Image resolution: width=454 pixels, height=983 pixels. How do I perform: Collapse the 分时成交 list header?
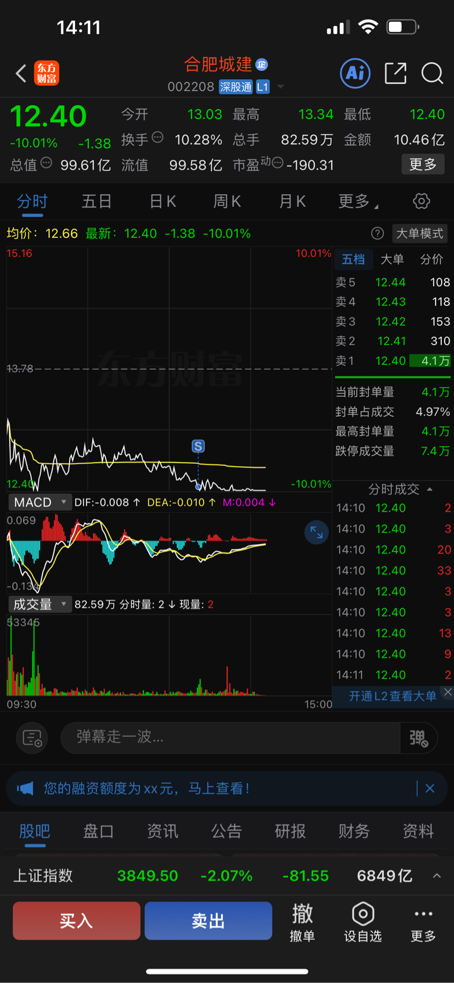(400, 489)
